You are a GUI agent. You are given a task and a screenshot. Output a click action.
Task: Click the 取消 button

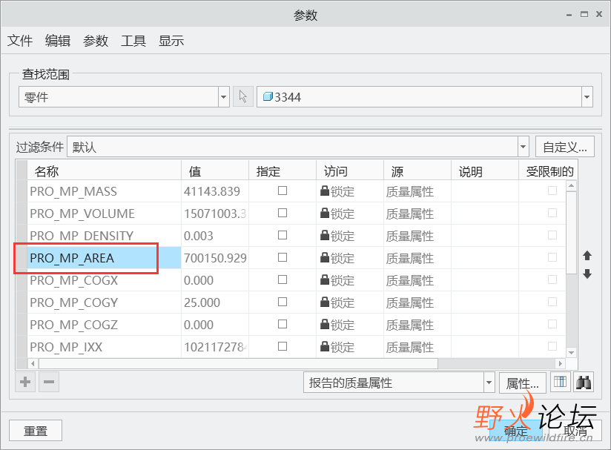pyautogui.click(x=575, y=431)
